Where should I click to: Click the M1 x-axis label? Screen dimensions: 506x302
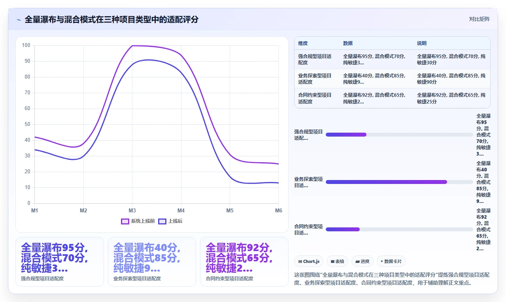click(x=35, y=210)
